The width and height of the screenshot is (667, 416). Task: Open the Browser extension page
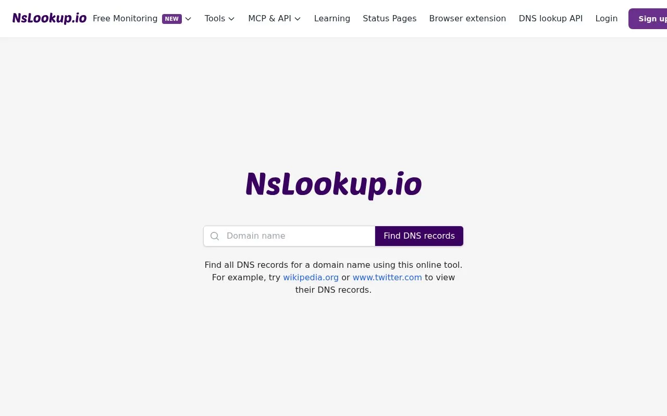(467, 19)
